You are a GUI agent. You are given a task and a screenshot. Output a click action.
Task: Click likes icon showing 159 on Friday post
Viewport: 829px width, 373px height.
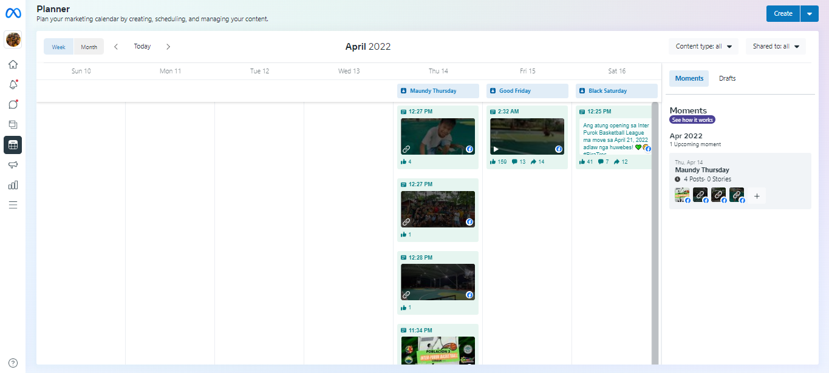[493, 162]
